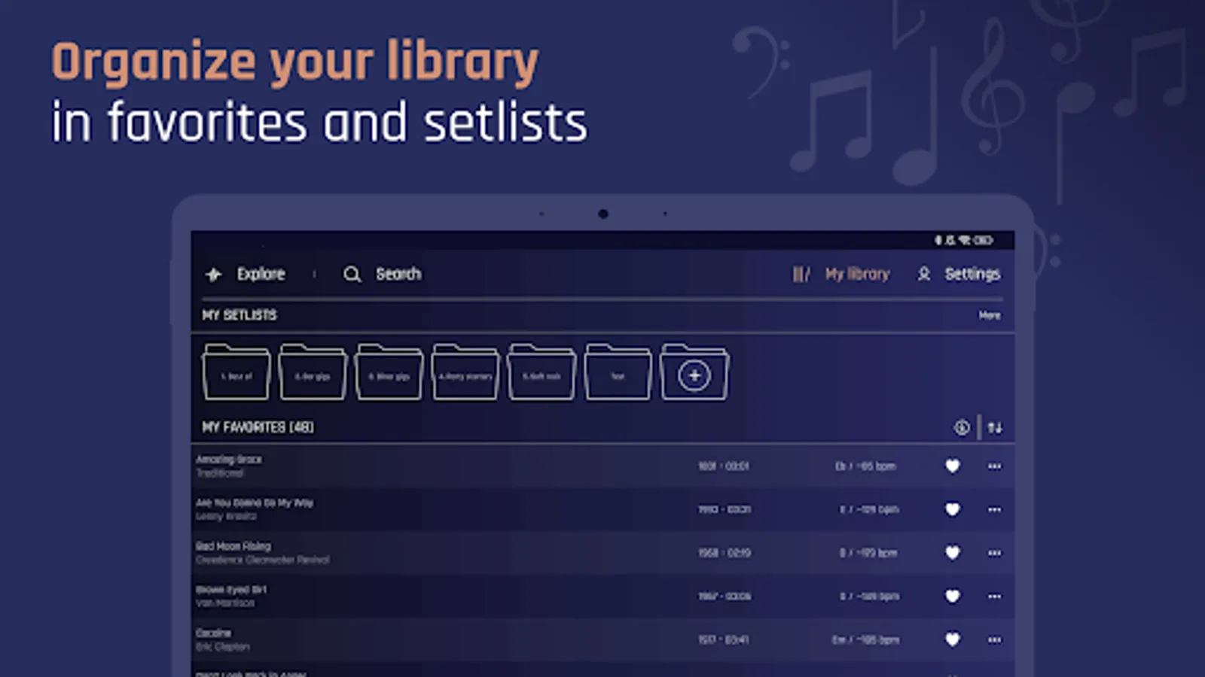The width and height of the screenshot is (1205, 677).
Task: Click the My Favorites section heading
Action: pyautogui.click(x=258, y=427)
